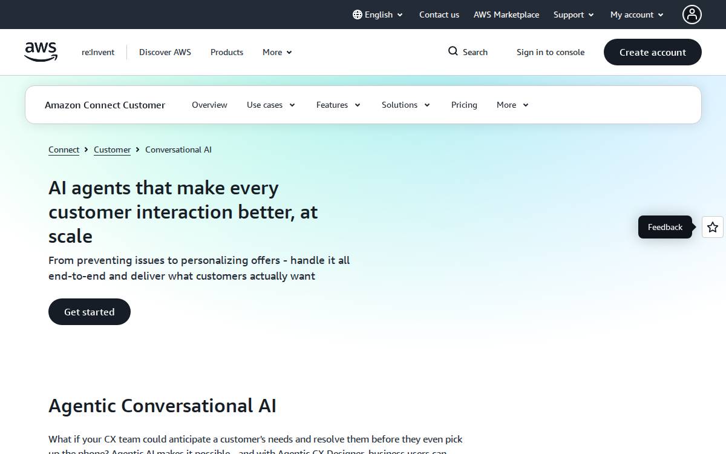
Task: Click the Agentic Conversational AI heading
Action: [x=162, y=406]
